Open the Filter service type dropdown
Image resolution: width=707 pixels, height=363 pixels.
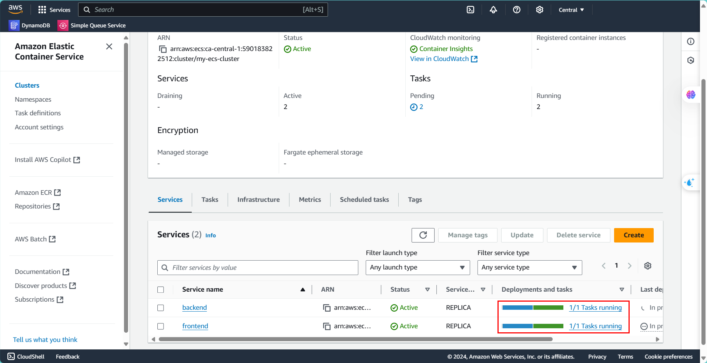click(530, 267)
